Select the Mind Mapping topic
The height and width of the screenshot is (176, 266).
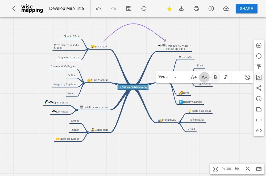[x=98, y=80]
